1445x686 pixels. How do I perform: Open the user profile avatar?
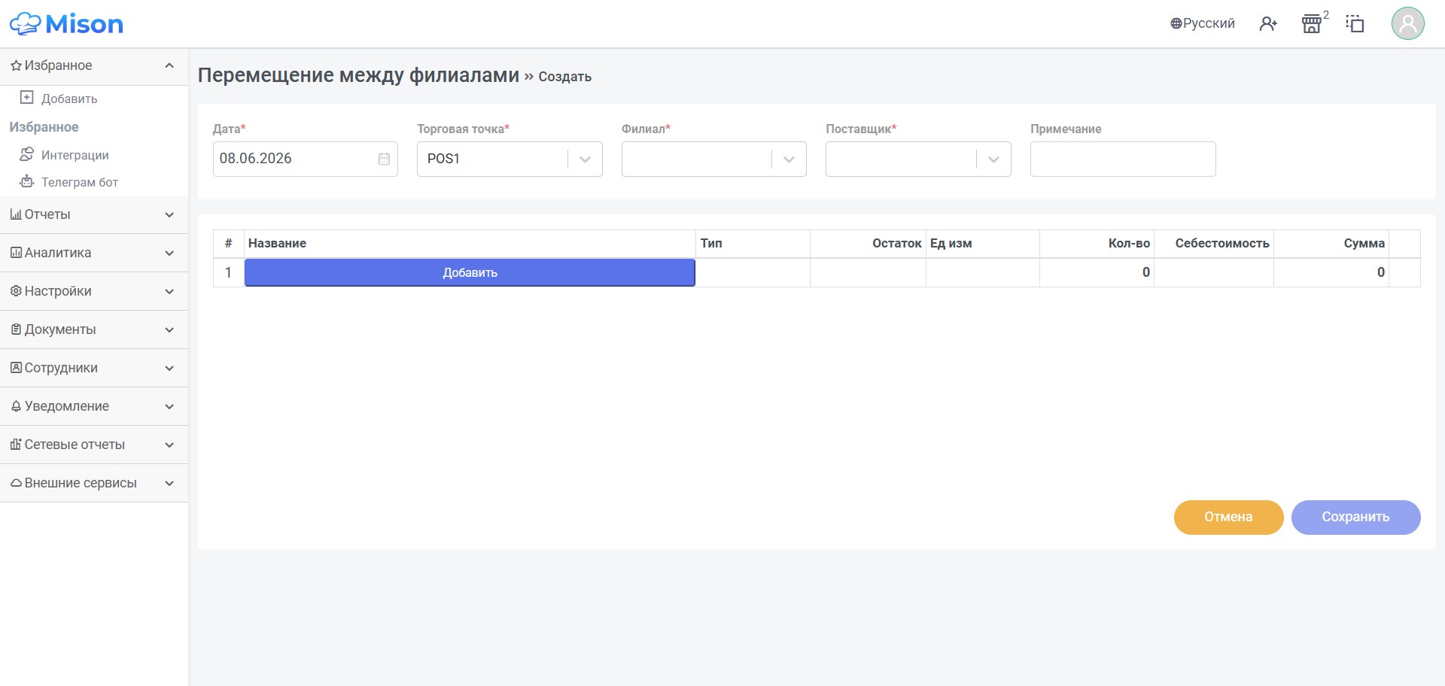coord(1407,23)
